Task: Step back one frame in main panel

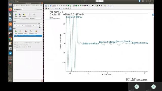Action: coord(16,26)
